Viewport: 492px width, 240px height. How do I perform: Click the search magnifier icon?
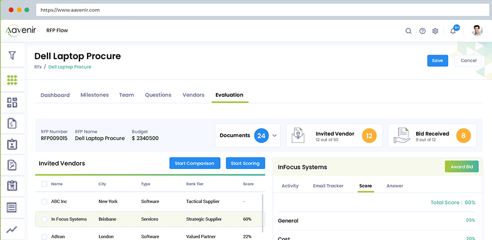(x=408, y=31)
